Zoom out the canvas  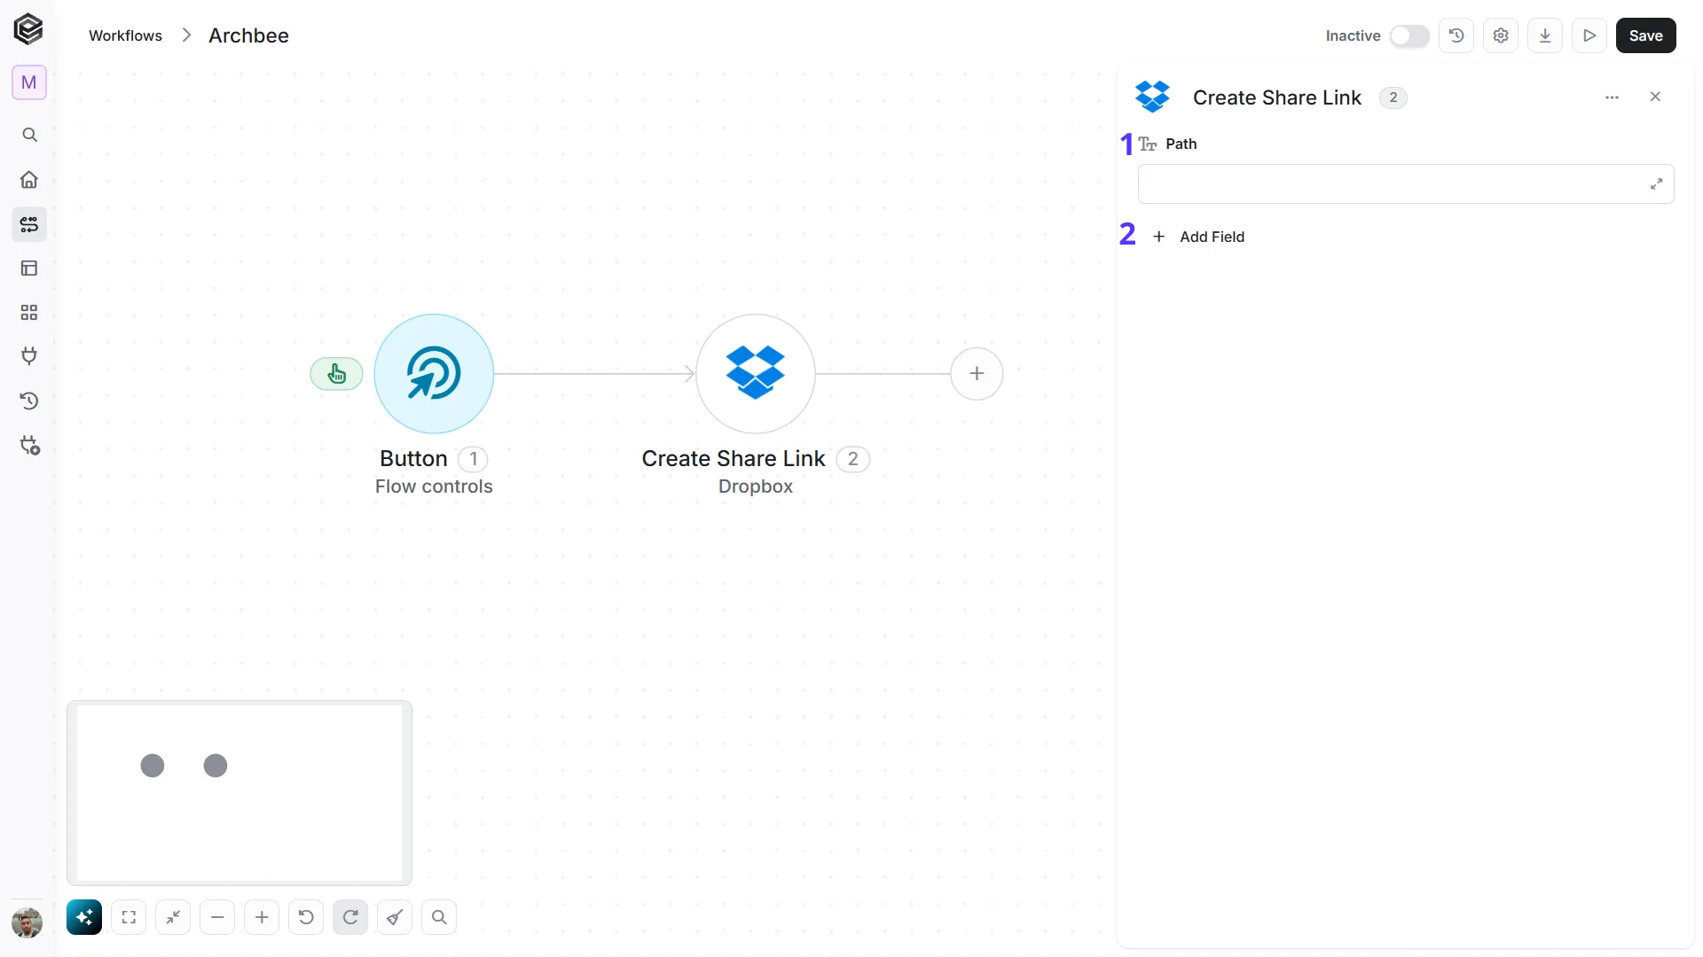(217, 917)
